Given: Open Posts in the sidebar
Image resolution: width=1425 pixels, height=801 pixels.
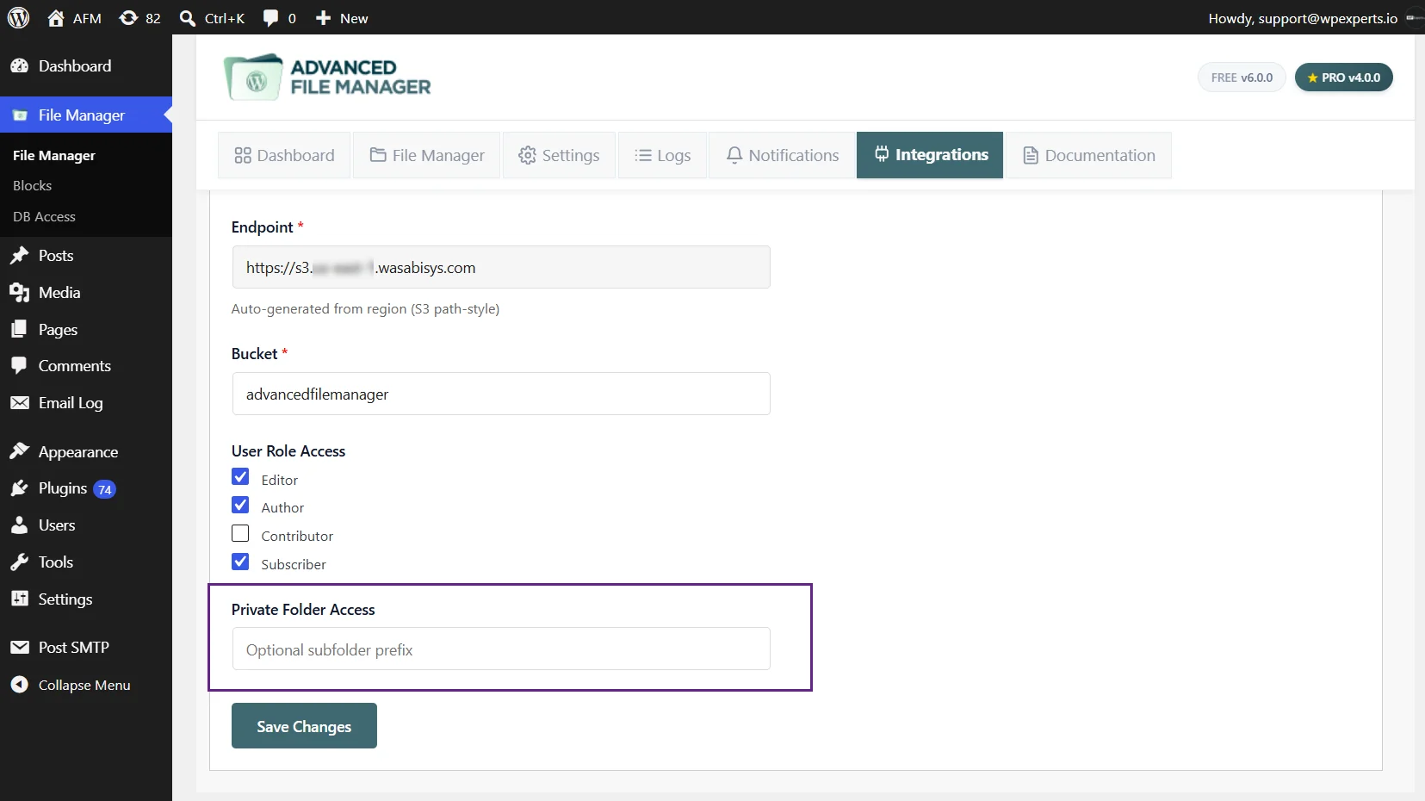Looking at the screenshot, I should pyautogui.click(x=86, y=255).
